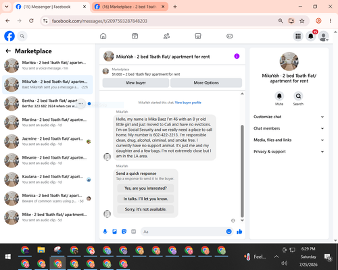
Task: Attach a photo using the image icon
Action: [114, 232]
